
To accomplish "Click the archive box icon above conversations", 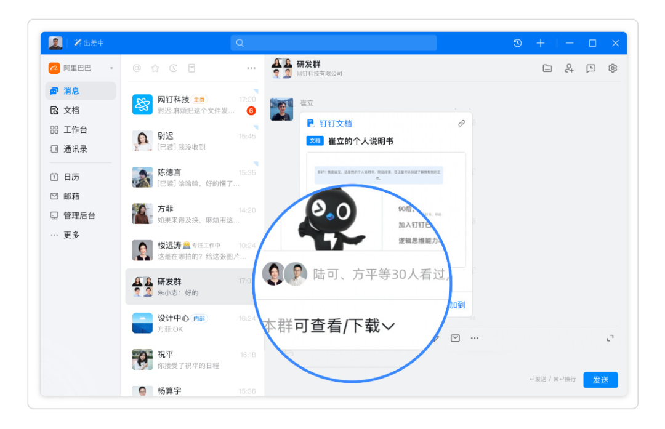I will point(191,68).
